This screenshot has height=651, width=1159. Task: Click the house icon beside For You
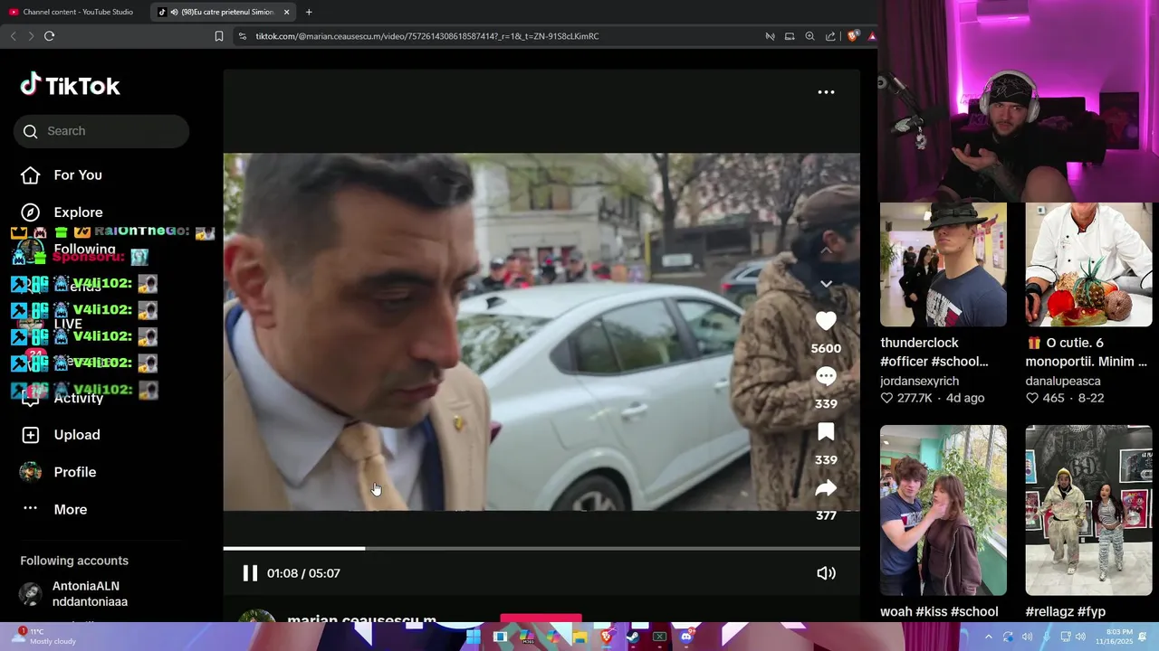click(x=31, y=175)
